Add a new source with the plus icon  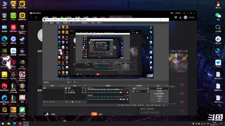point(66,102)
